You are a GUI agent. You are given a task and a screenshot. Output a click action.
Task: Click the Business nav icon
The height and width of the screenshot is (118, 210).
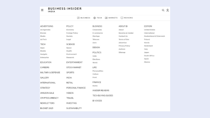click(78, 18)
